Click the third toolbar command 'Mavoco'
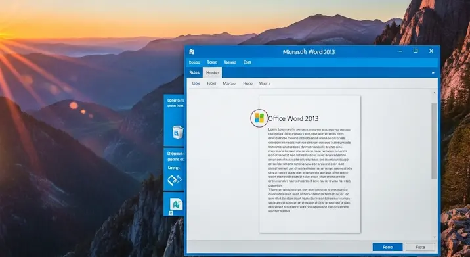 (230, 83)
